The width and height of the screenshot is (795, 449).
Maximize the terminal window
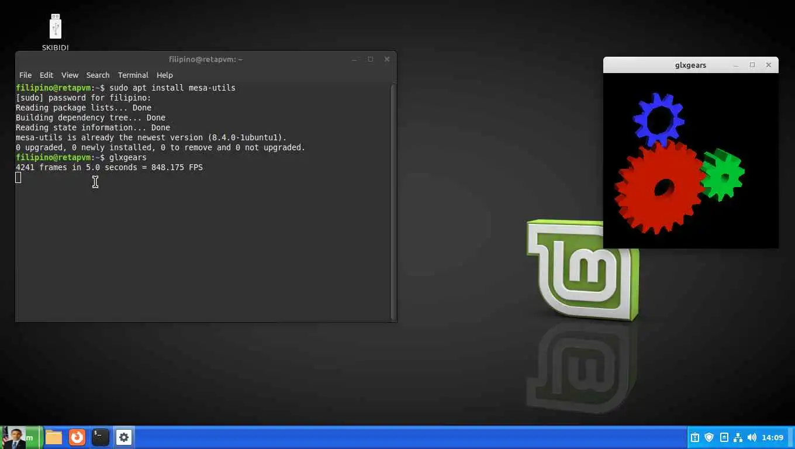pyautogui.click(x=370, y=59)
